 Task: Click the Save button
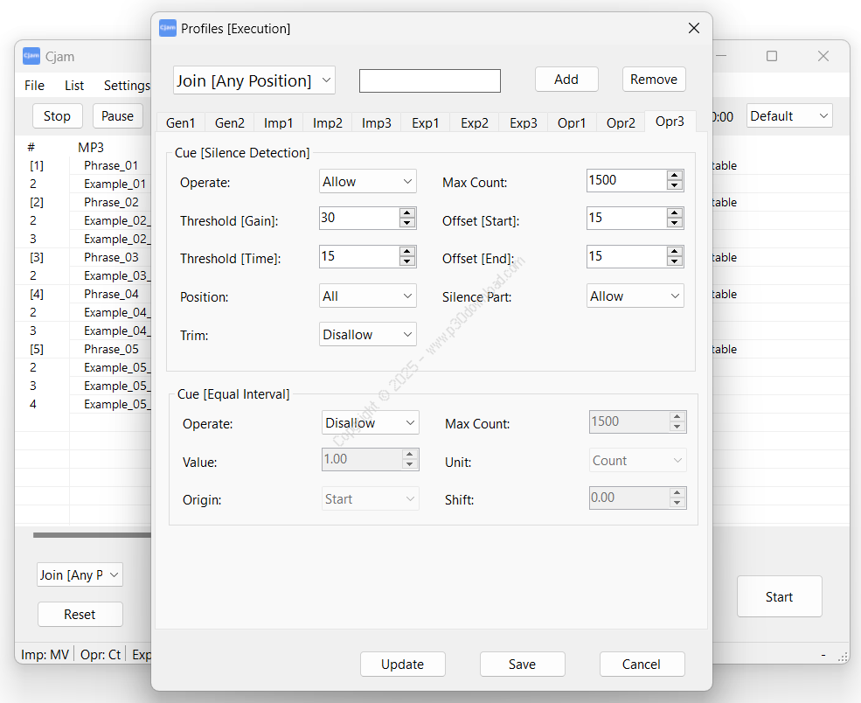pyautogui.click(x=522, y=665)
